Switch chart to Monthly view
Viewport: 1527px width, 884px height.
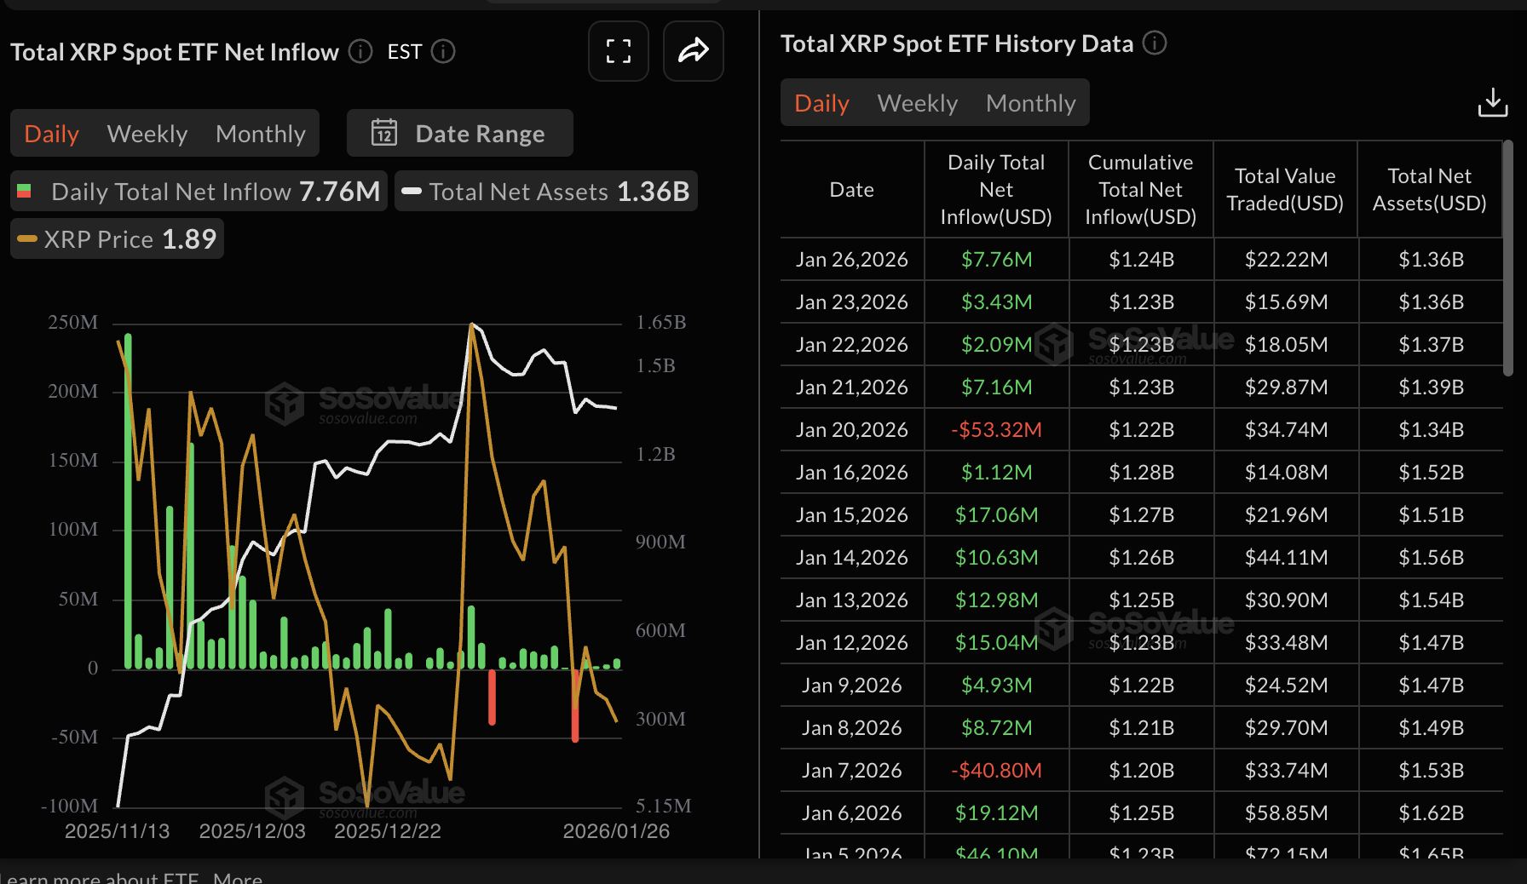pos(261,133)
